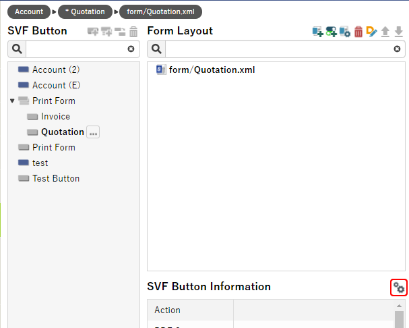Select Account (E) in button tree
This screenshot has width=409, height=328.
pos(56,85)
